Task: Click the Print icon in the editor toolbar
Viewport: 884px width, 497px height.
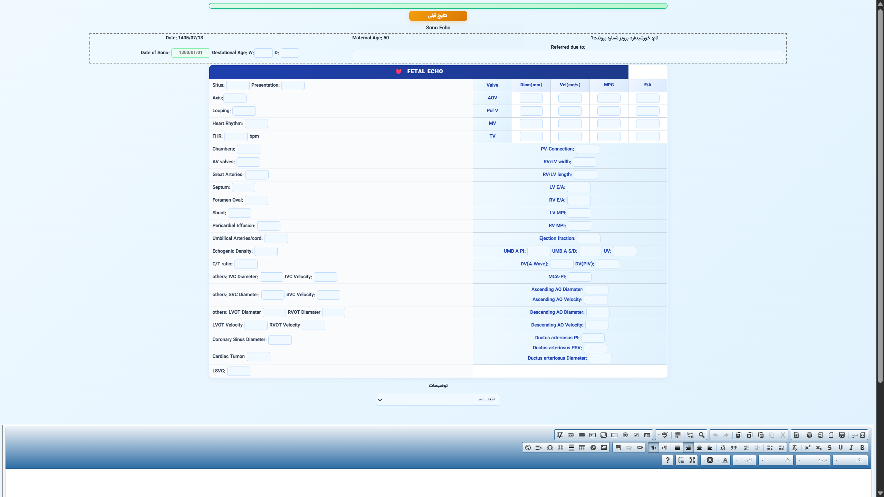Action: coord(809,435)
